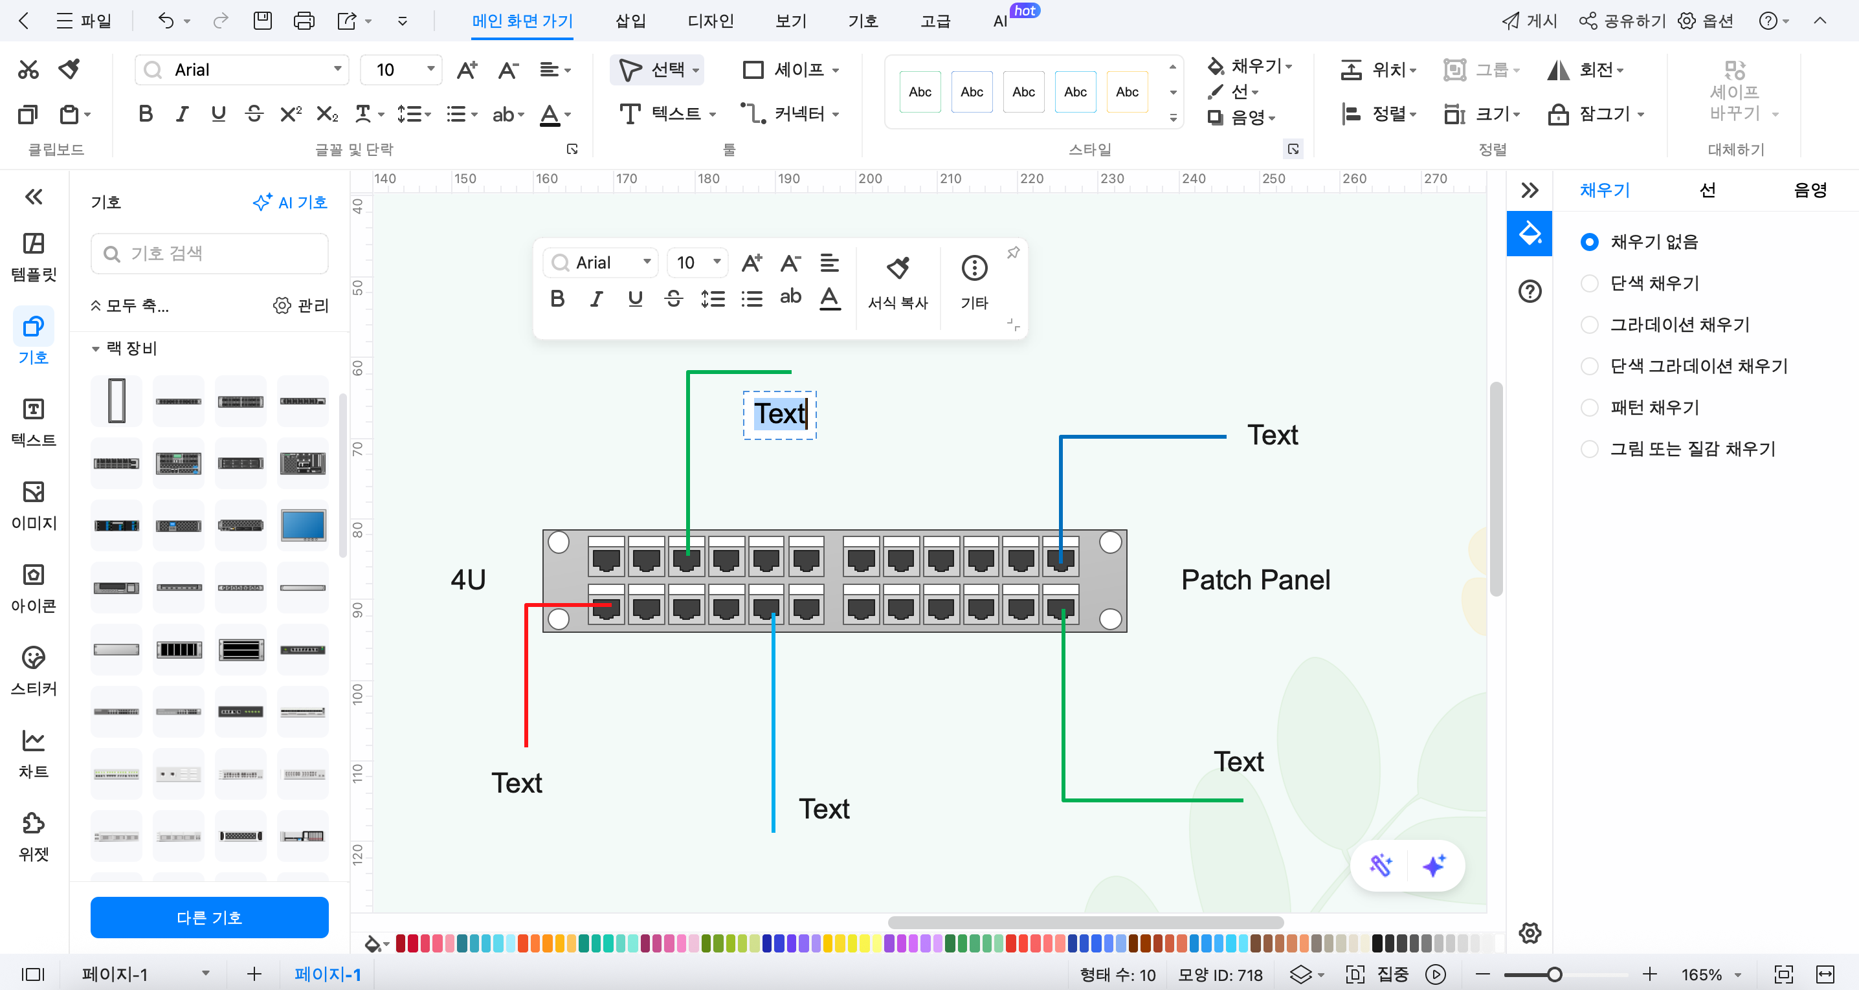Select the monitor rack symbol thumbnail

[303, 525]
